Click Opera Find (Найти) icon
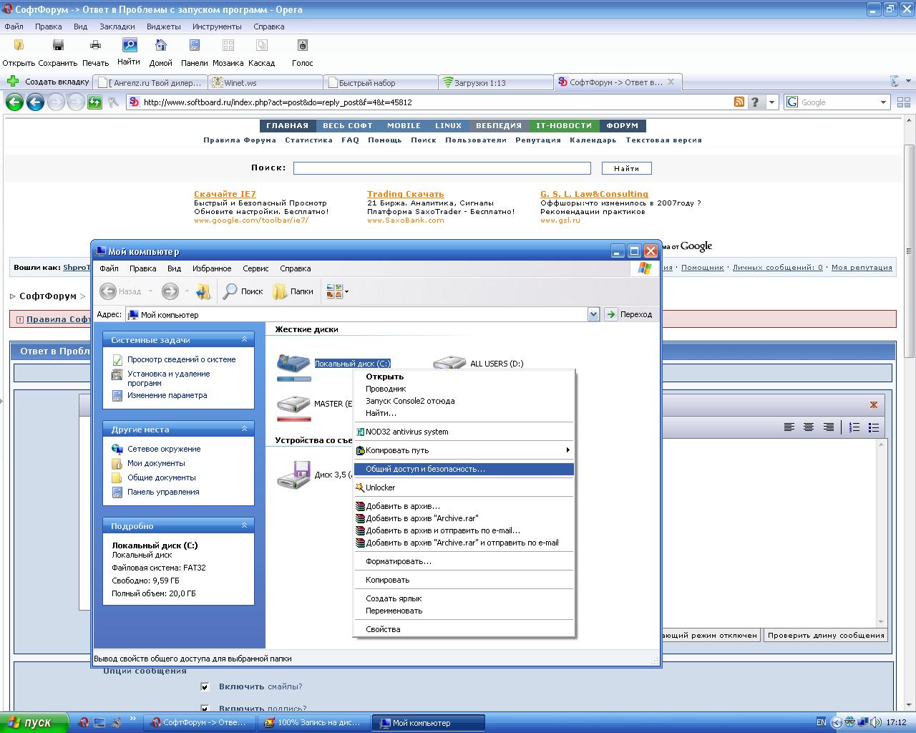Screen dimensions: 916x733 (x=130, y=45)
